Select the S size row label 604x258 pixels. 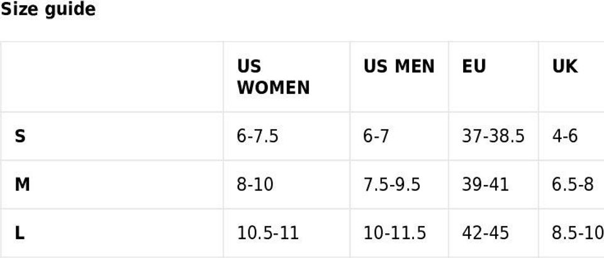click(21, 136)
